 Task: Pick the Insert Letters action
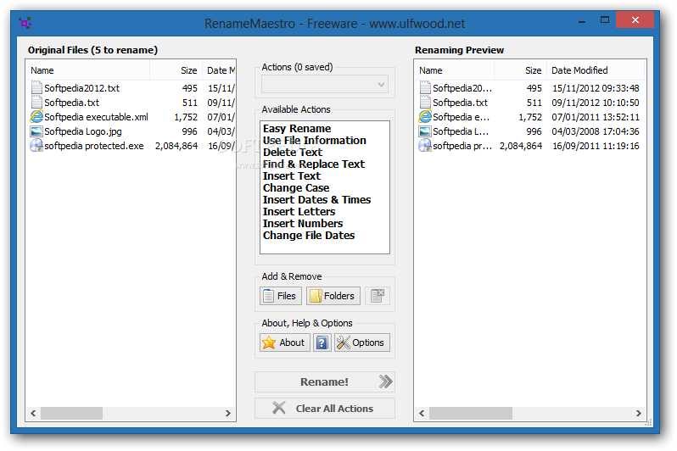point(299,211)
